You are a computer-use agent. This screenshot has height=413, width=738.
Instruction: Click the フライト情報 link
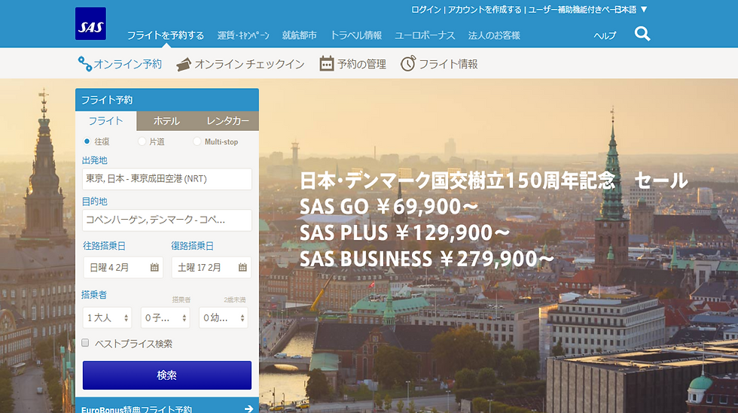coord(448,64)
